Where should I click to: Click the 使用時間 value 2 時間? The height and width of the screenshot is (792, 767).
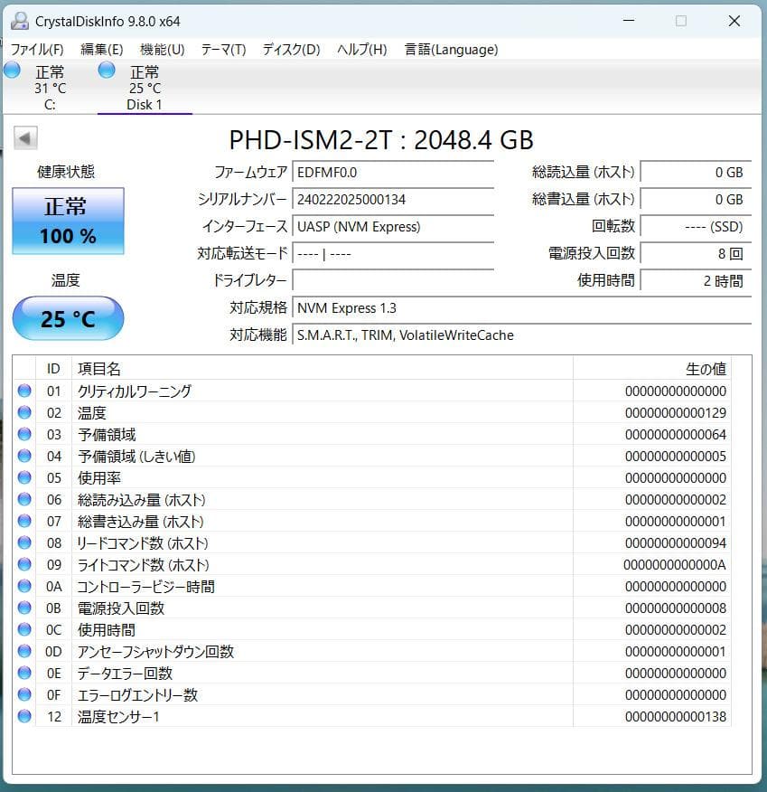click(696, 280)
